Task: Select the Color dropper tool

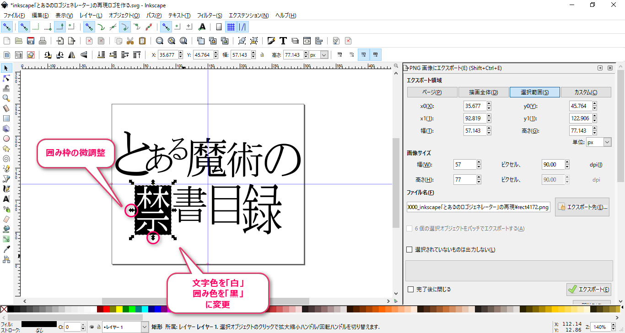Action: click(6, 249)
